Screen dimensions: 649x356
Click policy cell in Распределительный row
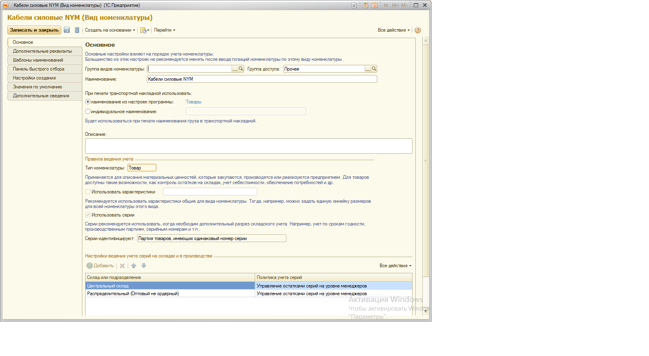(x=333, y=294)
